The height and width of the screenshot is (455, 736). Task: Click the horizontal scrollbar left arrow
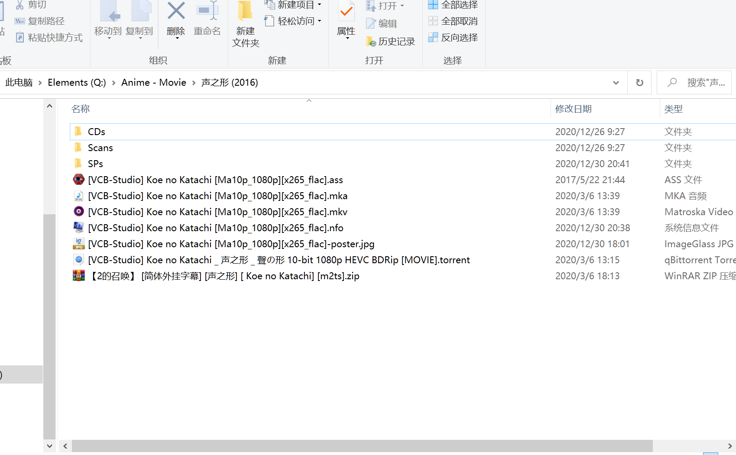pyautogui.click(x=65, y=446)
